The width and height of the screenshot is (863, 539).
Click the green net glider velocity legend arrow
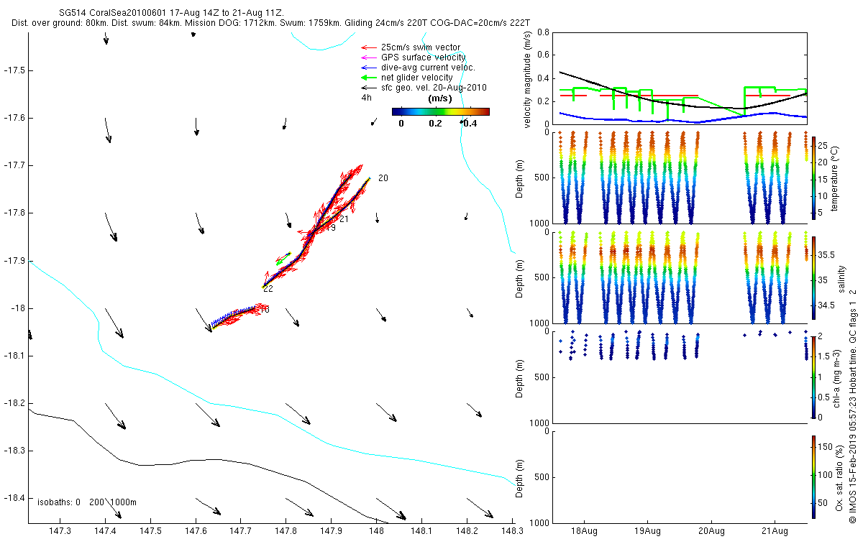coord(369,78)
